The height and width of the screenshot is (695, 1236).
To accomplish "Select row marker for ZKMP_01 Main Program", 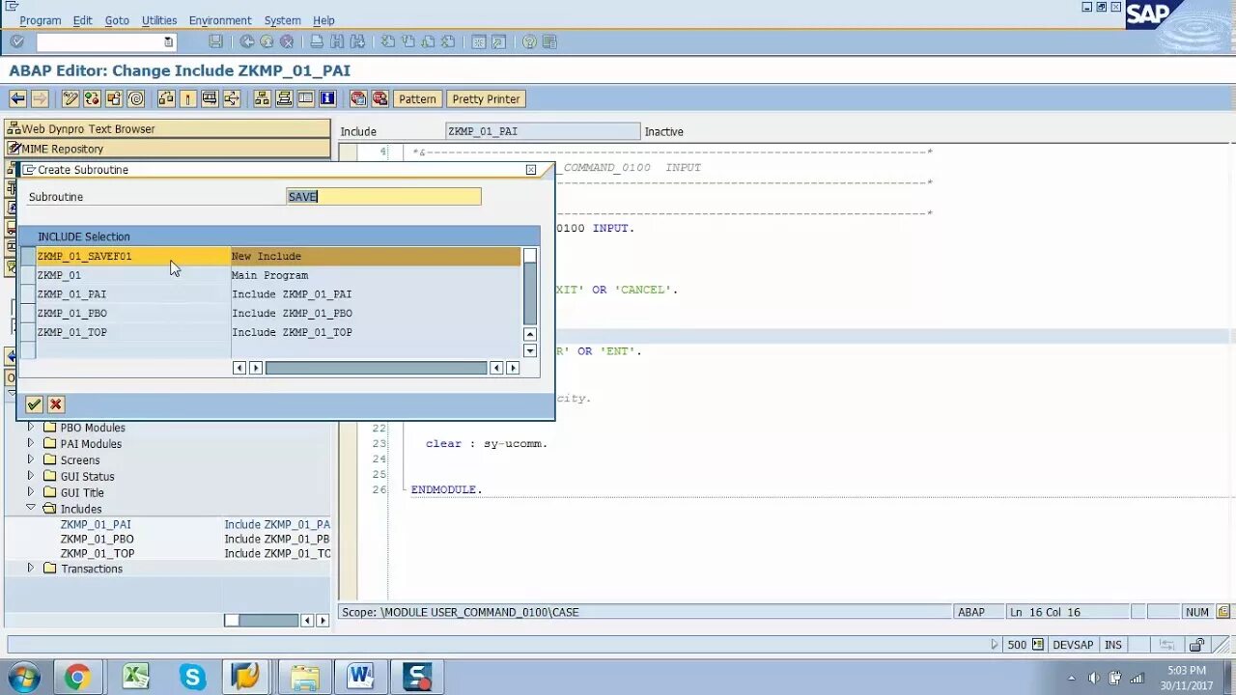I will coord(28,275).
